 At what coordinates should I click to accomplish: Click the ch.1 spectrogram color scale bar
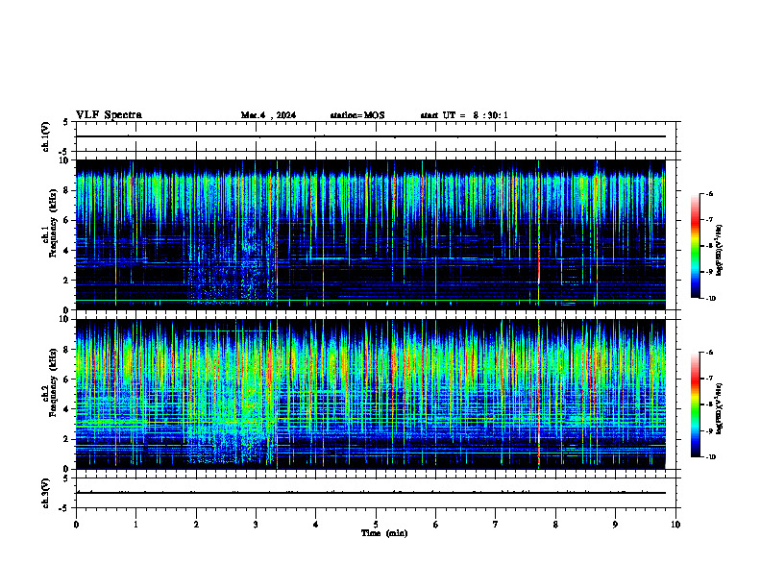[695, 246]
